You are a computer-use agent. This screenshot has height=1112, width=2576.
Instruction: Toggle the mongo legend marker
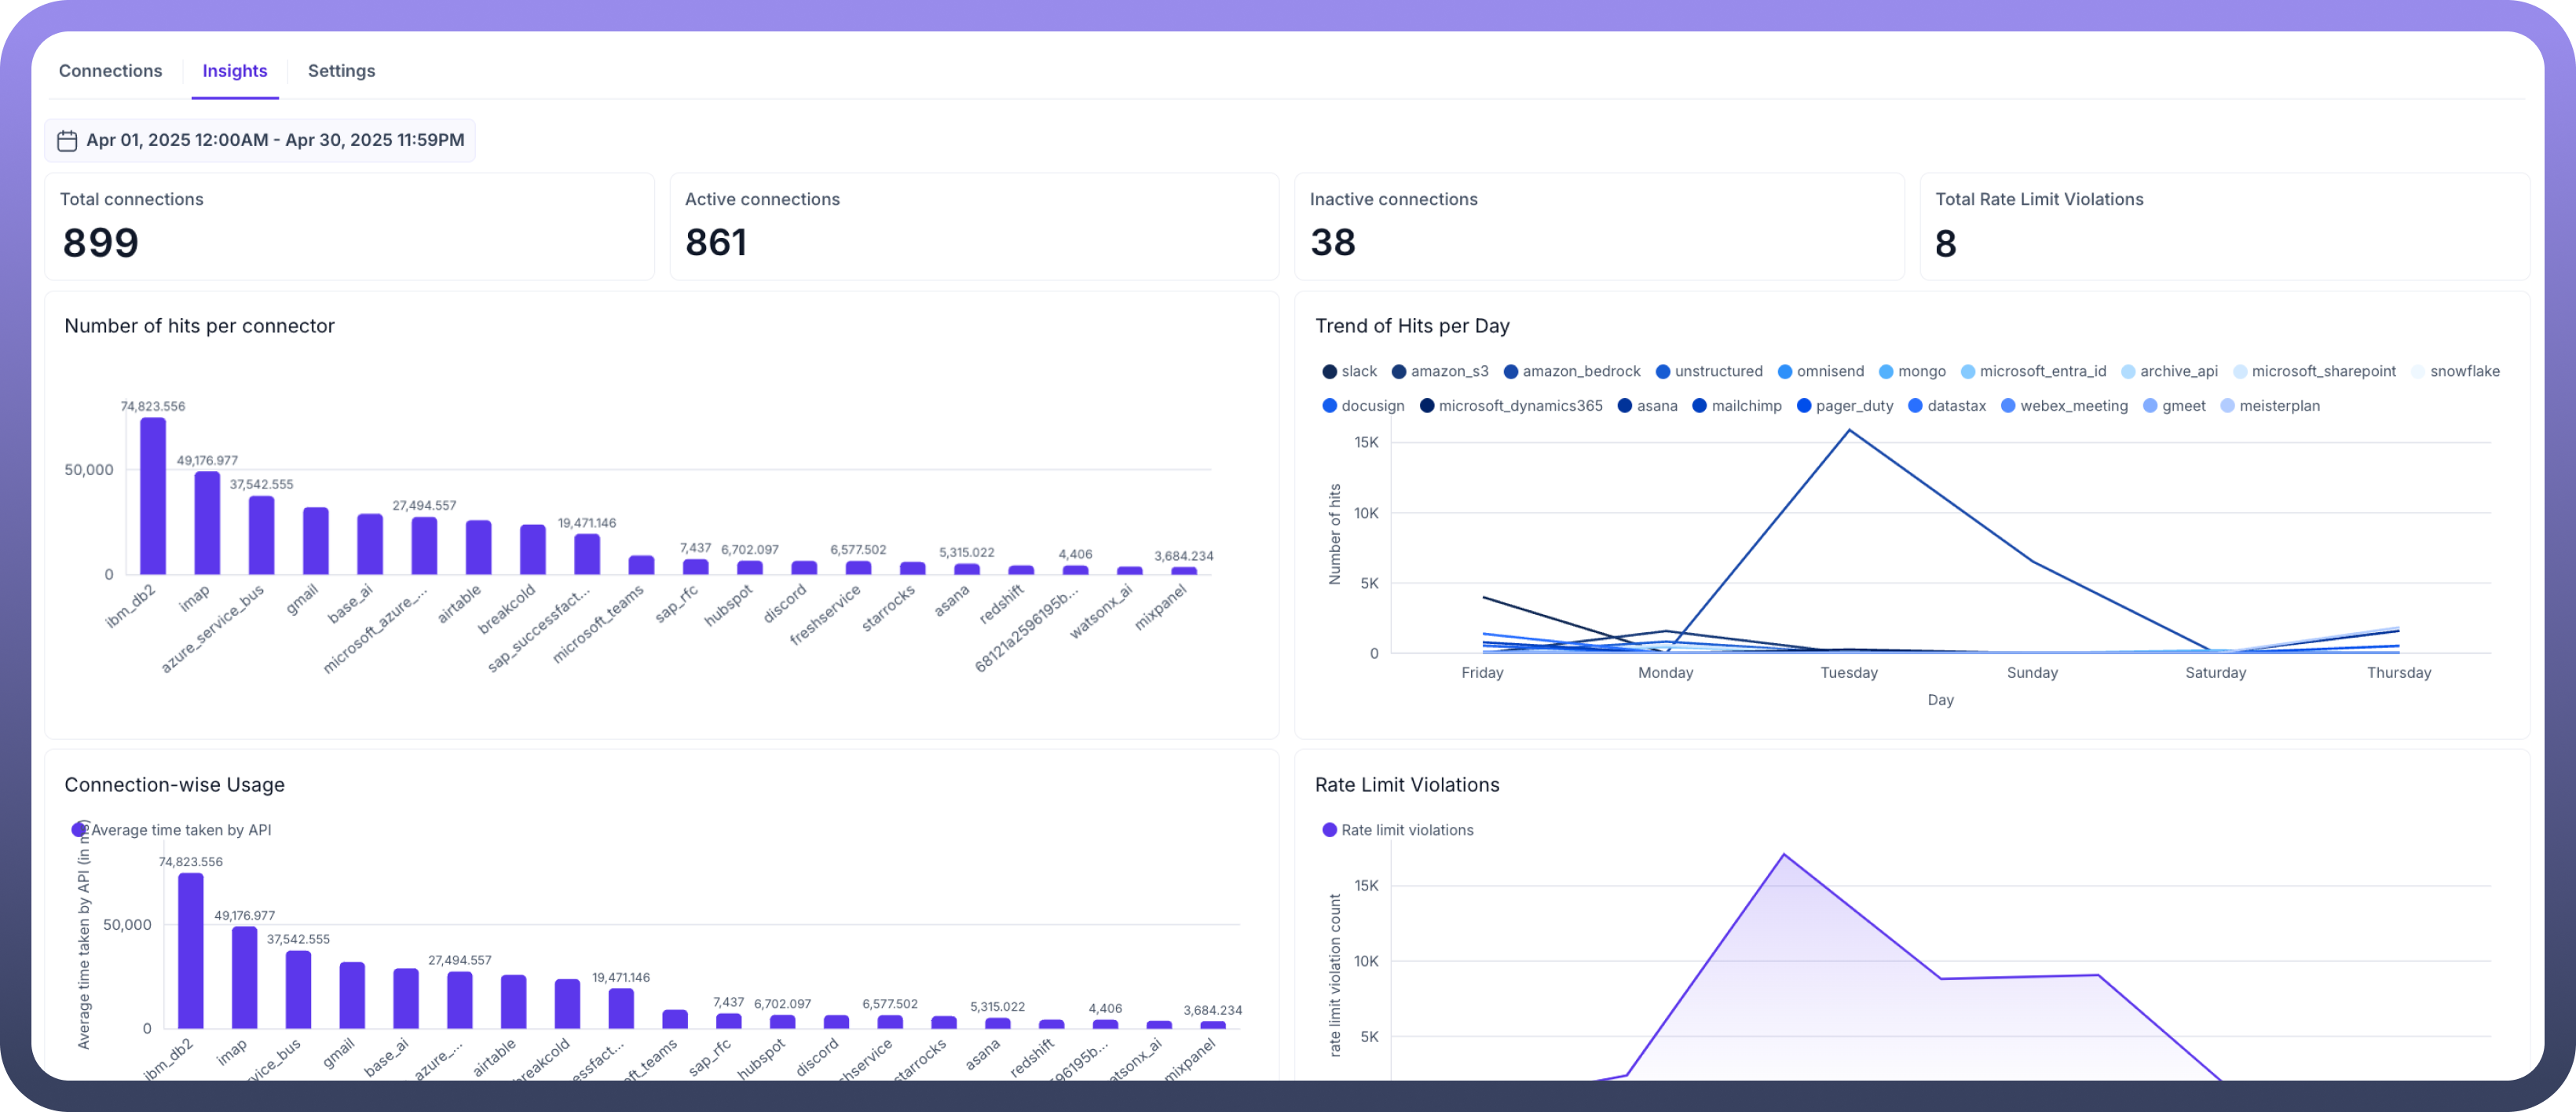point(1886,372)
